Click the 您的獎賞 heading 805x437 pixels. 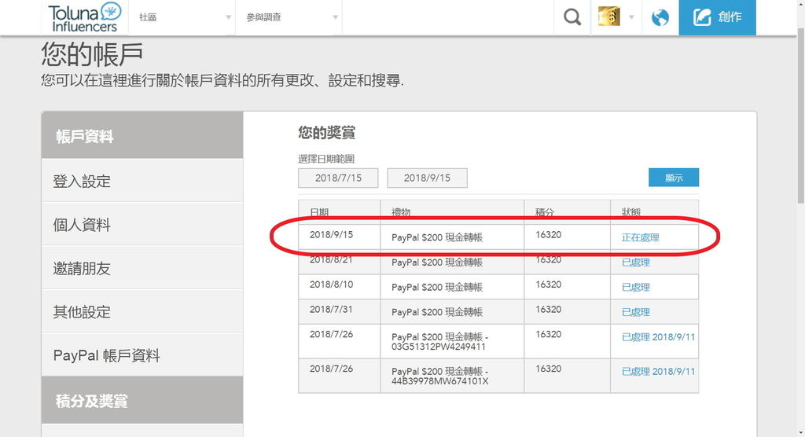326,133
